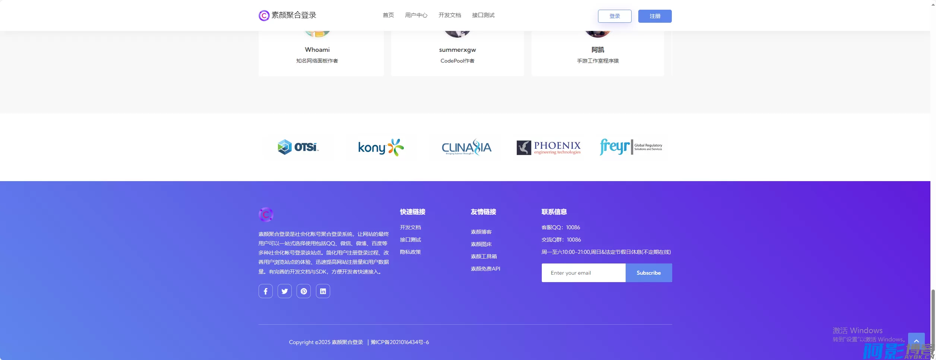Viewport: 936px width, 360px height.
Task: Click the header logo icon
Action: click(x=264, y=16)
